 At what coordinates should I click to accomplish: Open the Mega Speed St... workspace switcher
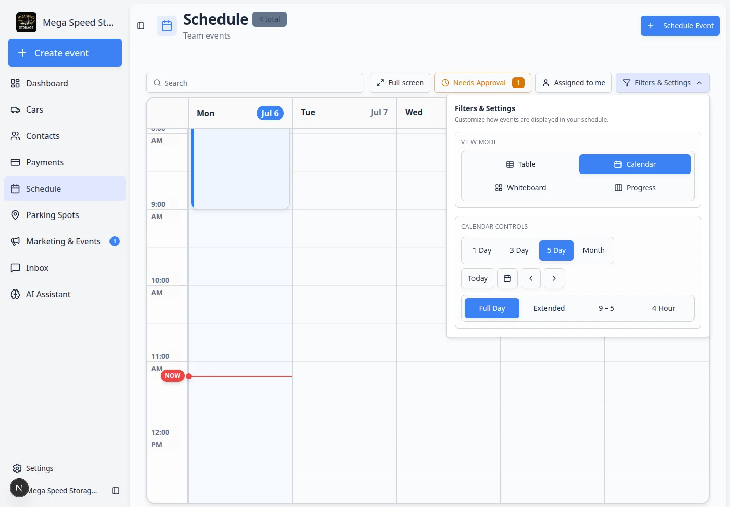65,22
